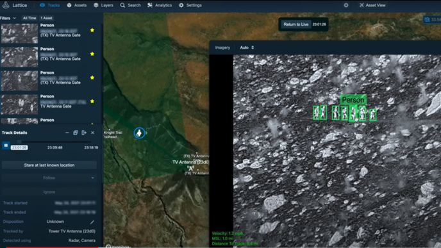
Task: Pause the track playback
Action: (x=6, y=145)
